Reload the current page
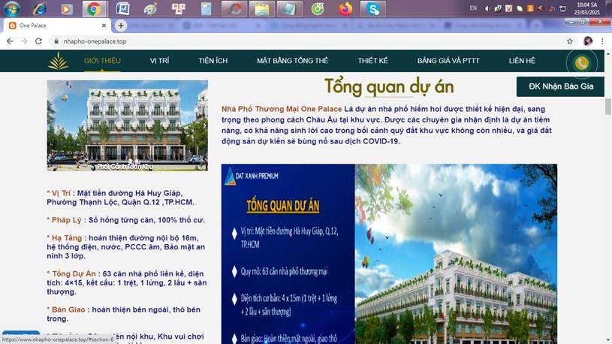The height and width of the screenshot is (344, 612). pos(38,41)
